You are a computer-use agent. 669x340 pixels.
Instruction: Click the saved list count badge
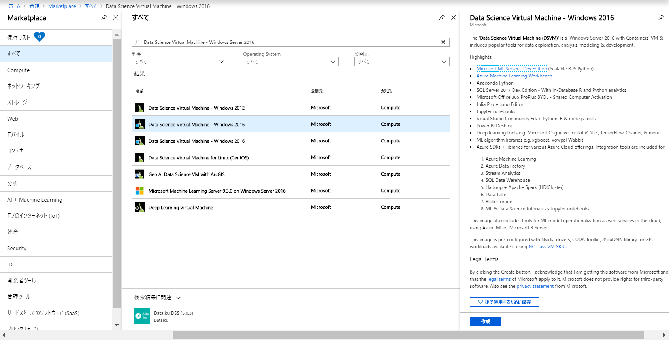tap(40, 37)
